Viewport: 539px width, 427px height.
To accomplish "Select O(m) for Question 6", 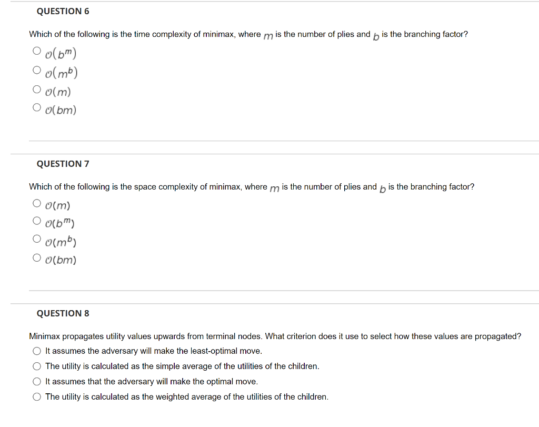I will [x=37, y=88].
